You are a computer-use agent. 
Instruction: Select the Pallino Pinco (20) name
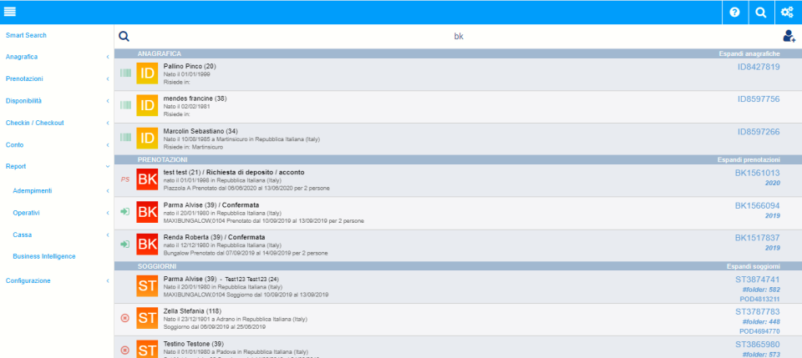(x=190, y=67)
